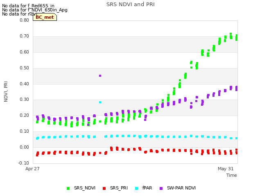Click 'No data for f_NDVI_650in_Apg' message

tap(35, 10)
